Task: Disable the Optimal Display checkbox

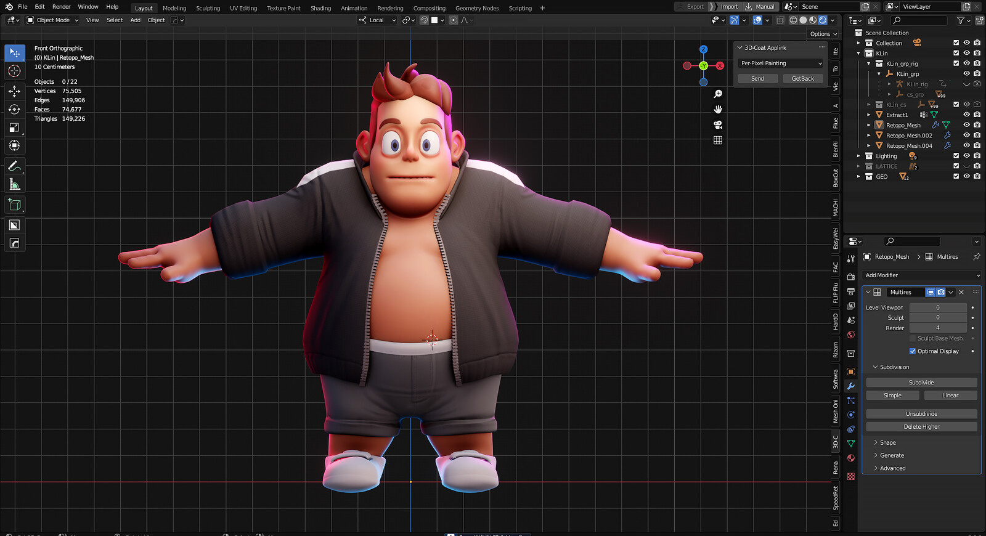Action: (x=913, y=352)
